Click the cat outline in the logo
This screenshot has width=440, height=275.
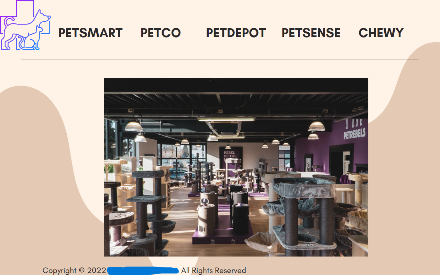(x=32, y=38)
